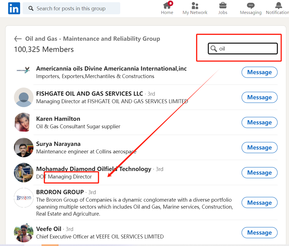Viewport: 289px width, 246px height.
Task: Message Americannia oils Divine Americannia International
Action: (x=259, y=72)
